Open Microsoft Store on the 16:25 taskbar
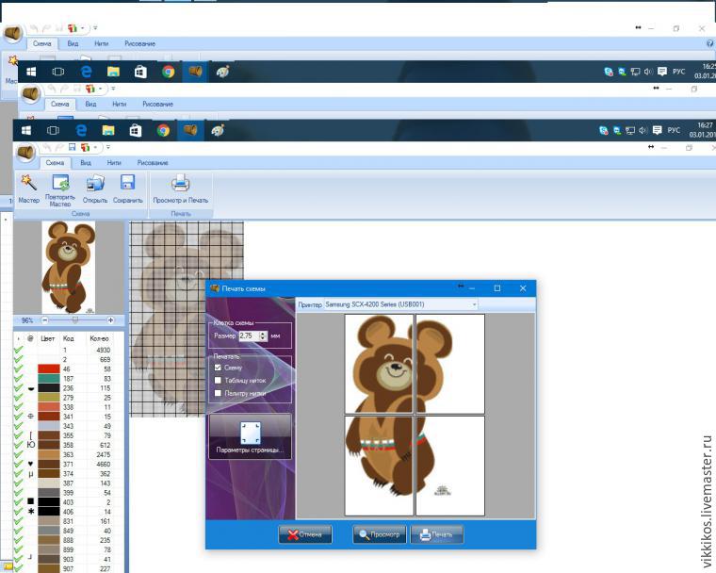The width and height of the screenshot is (716, 573). [x=140, y=72]
